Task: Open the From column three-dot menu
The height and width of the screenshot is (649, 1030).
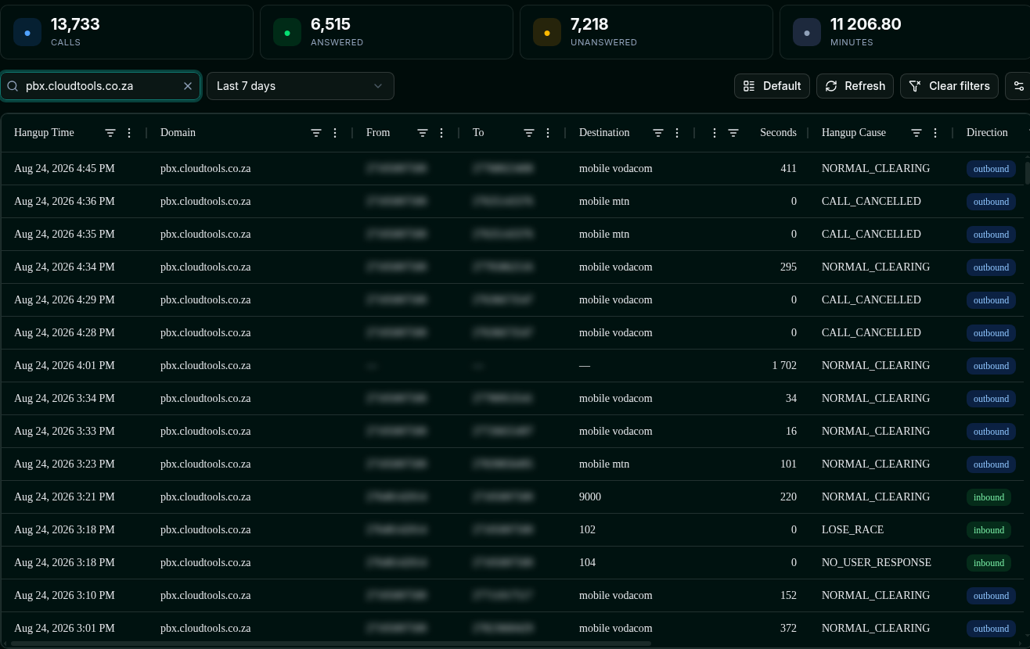Action: coord(441,133)
